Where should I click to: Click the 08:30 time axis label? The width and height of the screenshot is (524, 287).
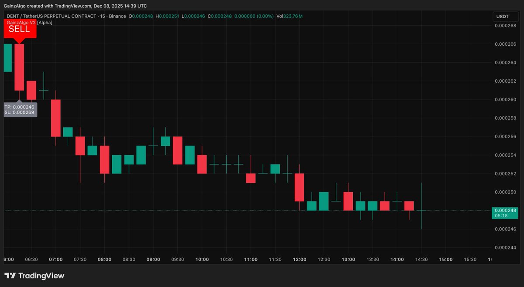coord(129,259)
